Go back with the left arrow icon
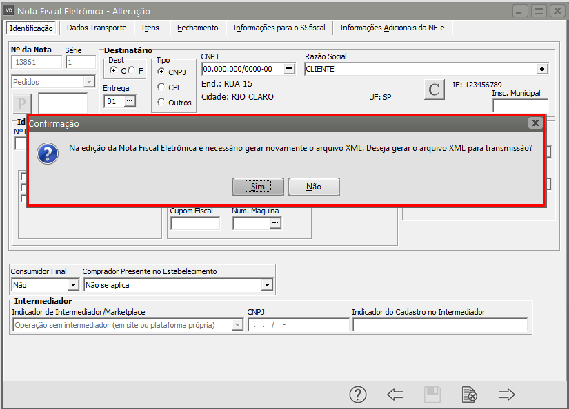Image resolution: width=569 pixels, height=409 pixels. coord(395,395)
